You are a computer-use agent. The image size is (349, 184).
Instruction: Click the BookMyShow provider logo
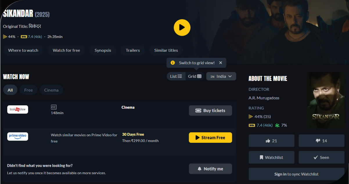click(x=18, y=109)
